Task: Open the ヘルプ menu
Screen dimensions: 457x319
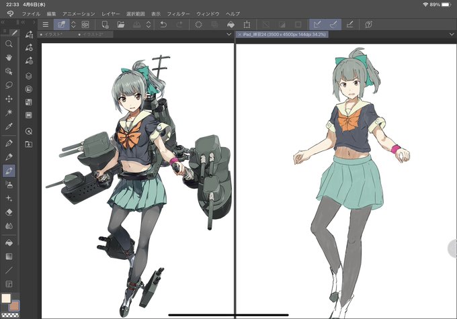Action: pyautogui.click(x=233, y=13)
